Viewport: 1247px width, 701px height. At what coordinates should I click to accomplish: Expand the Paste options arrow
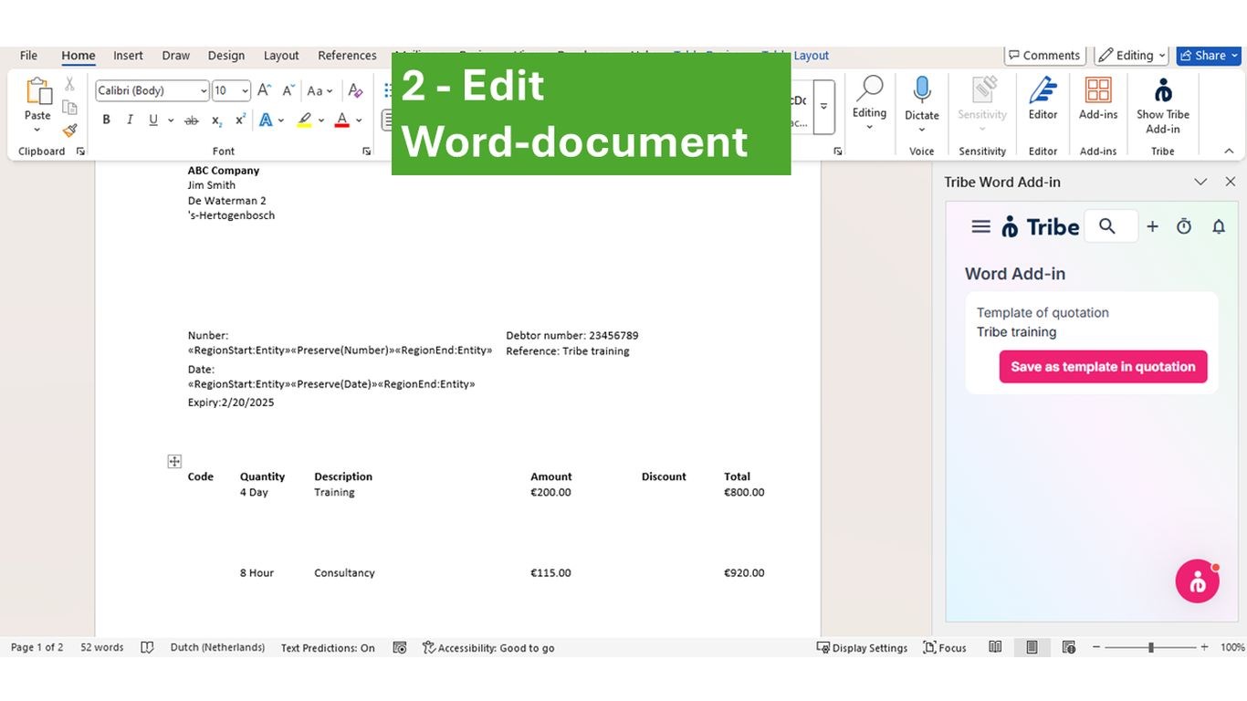[37, 130]
